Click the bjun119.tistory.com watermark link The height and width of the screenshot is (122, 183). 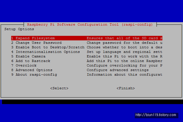[x=156, y=115]
